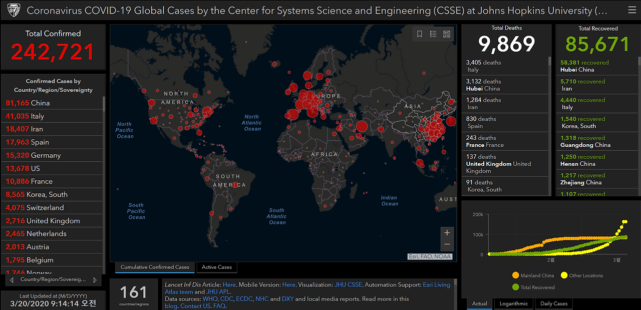
Task: Switch to Active Cases map tab
Action: pos(216,267)
